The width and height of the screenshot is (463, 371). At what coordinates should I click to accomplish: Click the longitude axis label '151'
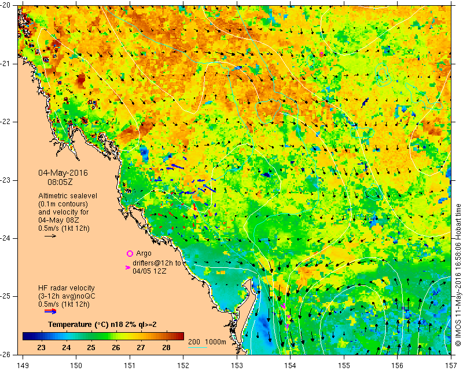pos(130,366)
